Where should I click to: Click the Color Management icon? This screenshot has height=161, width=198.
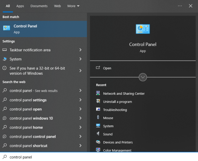(x=98, y=150)
